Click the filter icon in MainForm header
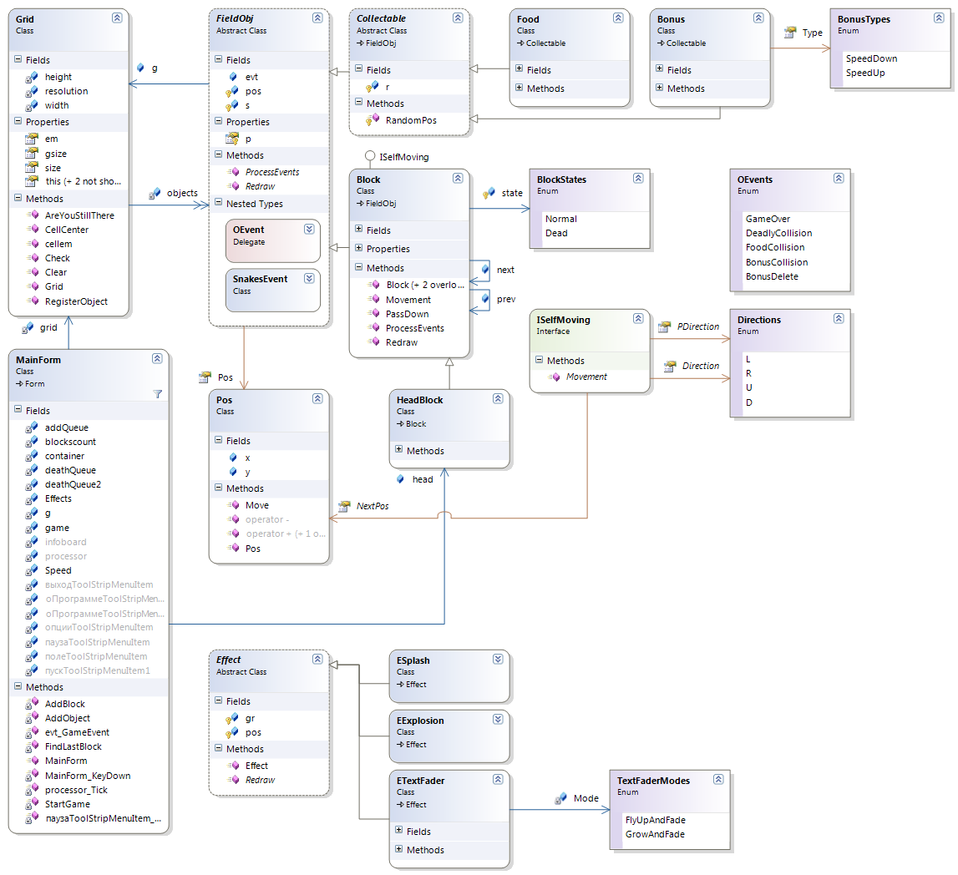 (x=158, y=394)
